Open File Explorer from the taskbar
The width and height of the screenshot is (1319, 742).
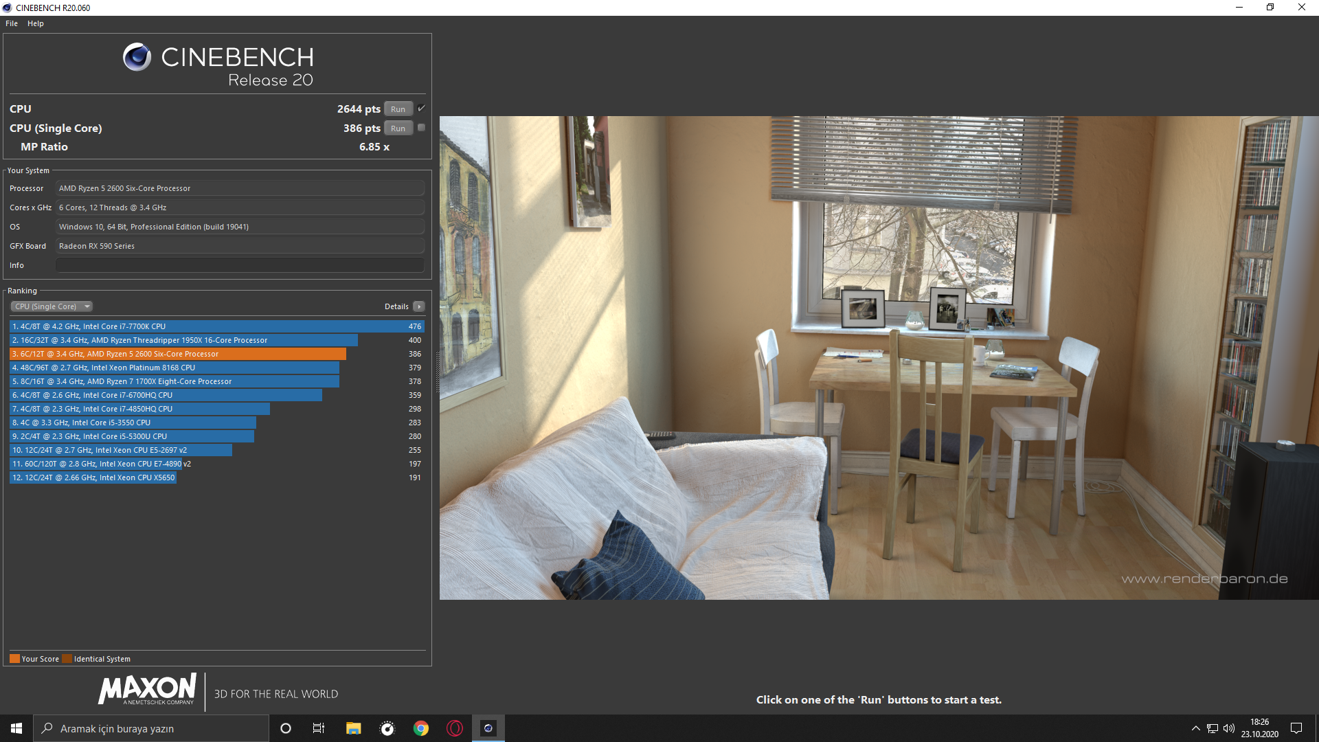[x=353, y=728]
